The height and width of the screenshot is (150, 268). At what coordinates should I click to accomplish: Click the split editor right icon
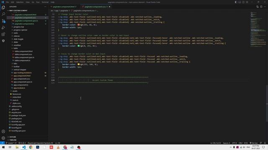pyautogui.click(x=261, y=7)
